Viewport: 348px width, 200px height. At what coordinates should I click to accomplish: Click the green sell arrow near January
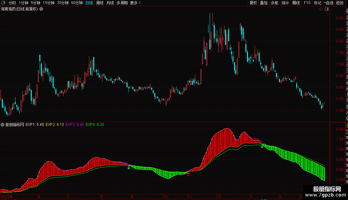pyautogui.click(x=262, y=146)
